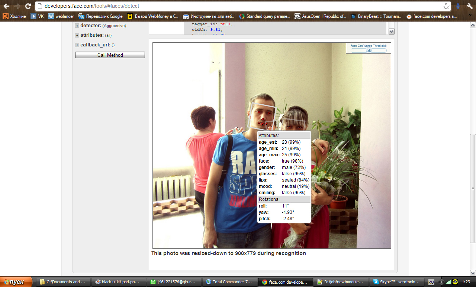This screenshot has height=287, width=476.
Task: Click the yaw -1.93° value
Action: pos(288,212)
